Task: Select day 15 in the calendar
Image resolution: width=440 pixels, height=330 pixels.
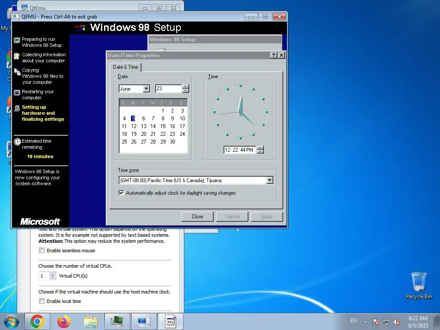Action: click(x=163, y=126)
